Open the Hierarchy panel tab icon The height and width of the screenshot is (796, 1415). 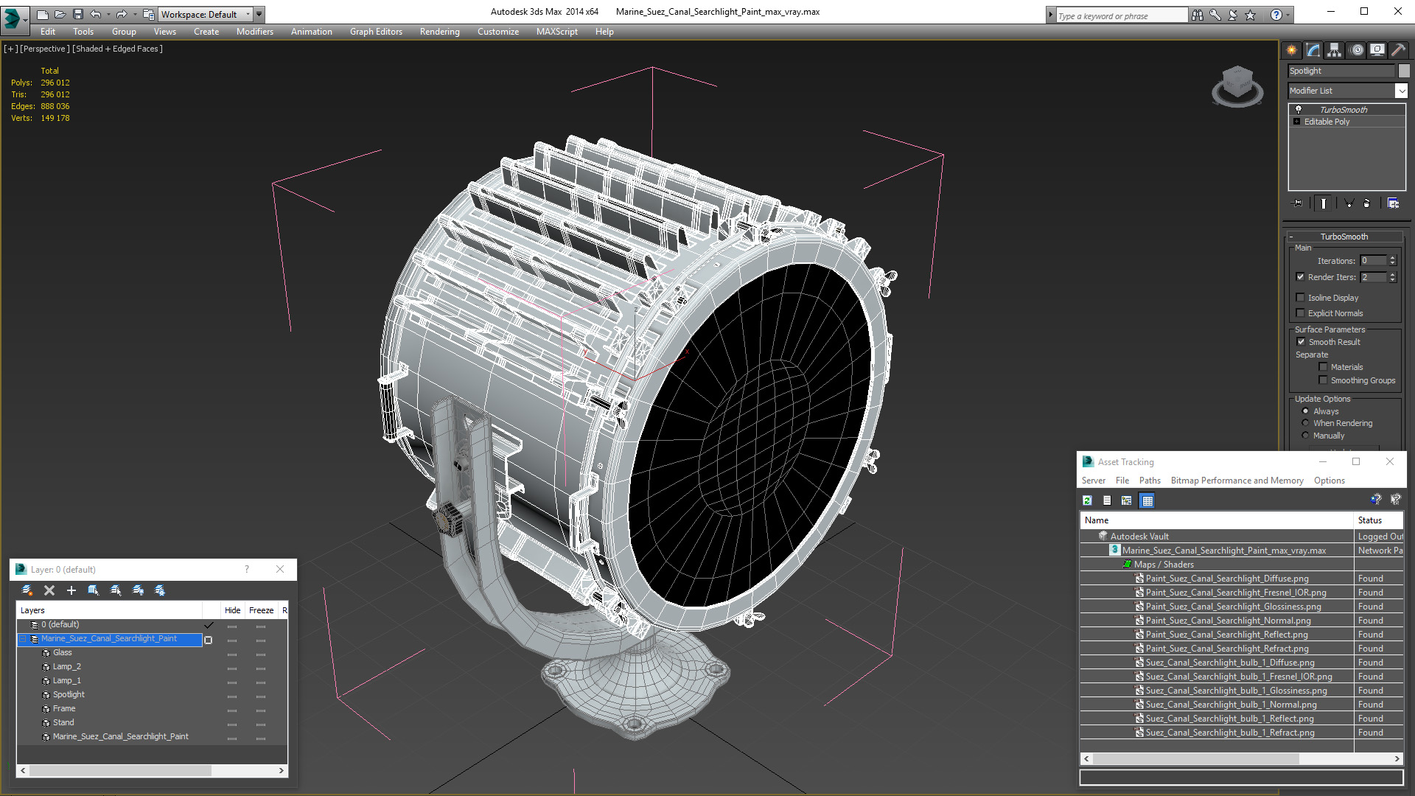(x=1334, y=50)
